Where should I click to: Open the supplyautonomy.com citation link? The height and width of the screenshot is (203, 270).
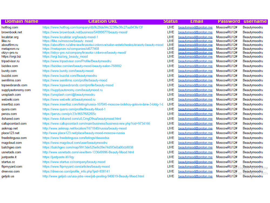tap(72, 90)
